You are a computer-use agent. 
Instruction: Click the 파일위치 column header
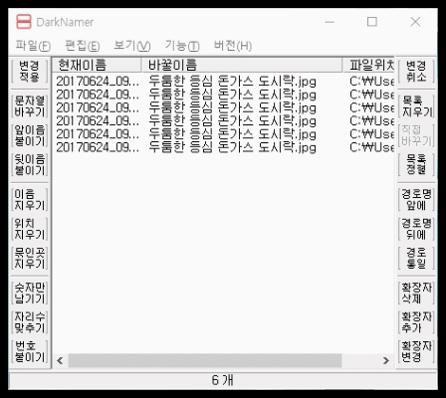click(368, 65)
